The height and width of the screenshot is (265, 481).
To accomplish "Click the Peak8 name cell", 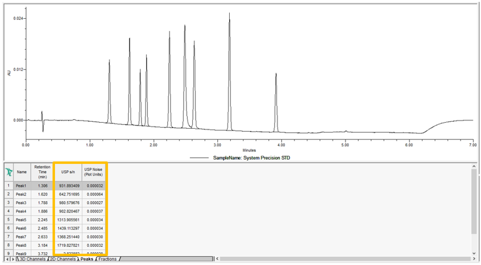I will click(x=22, y=245).
